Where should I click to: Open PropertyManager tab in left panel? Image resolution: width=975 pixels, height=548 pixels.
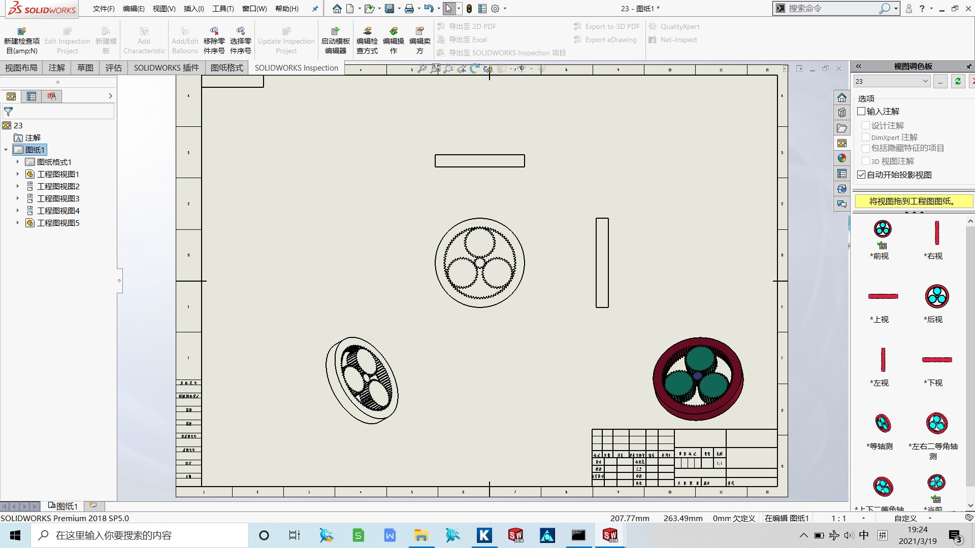[31, 96]
